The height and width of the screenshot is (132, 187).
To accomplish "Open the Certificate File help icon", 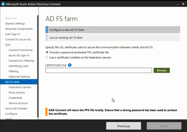I will click(70, 65).
